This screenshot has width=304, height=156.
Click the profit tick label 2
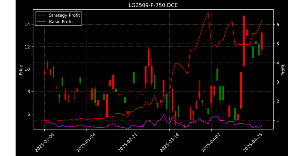click(x=278, y=101)
